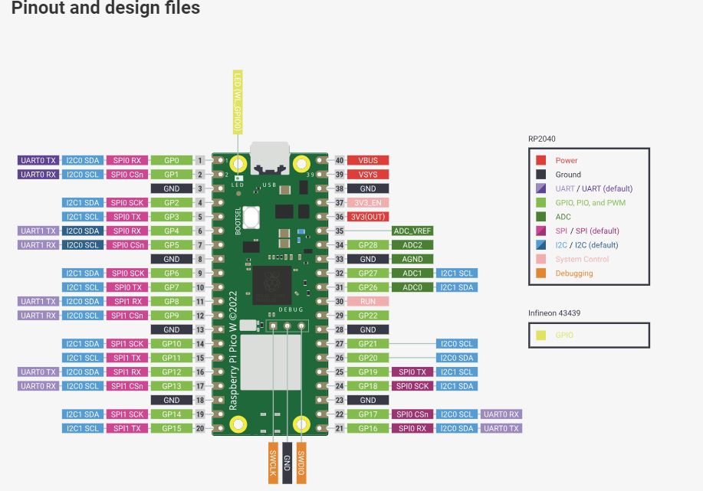The width and height of the screenshot is (703, 491).
Task: Click the BOOTSEL button on the board
Action: pos(251,218)
